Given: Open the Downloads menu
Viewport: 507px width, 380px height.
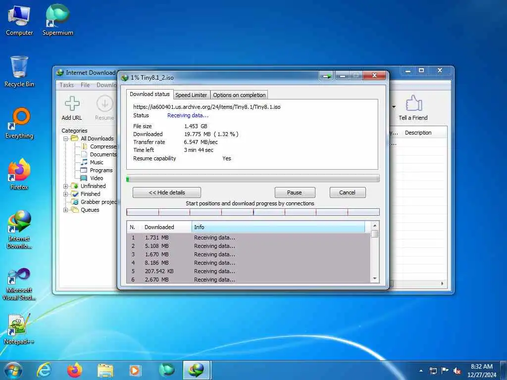Looking at the screenshot, I should [x=106, y=85].
